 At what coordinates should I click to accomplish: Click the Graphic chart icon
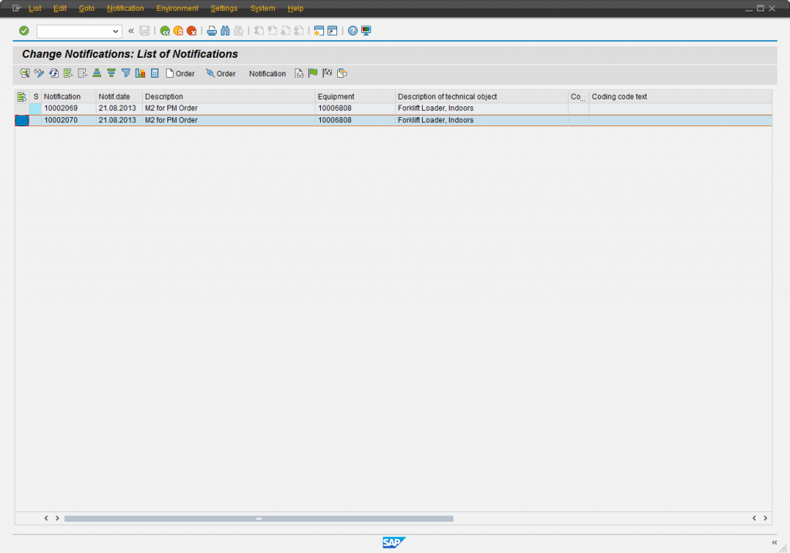(140, 73)
